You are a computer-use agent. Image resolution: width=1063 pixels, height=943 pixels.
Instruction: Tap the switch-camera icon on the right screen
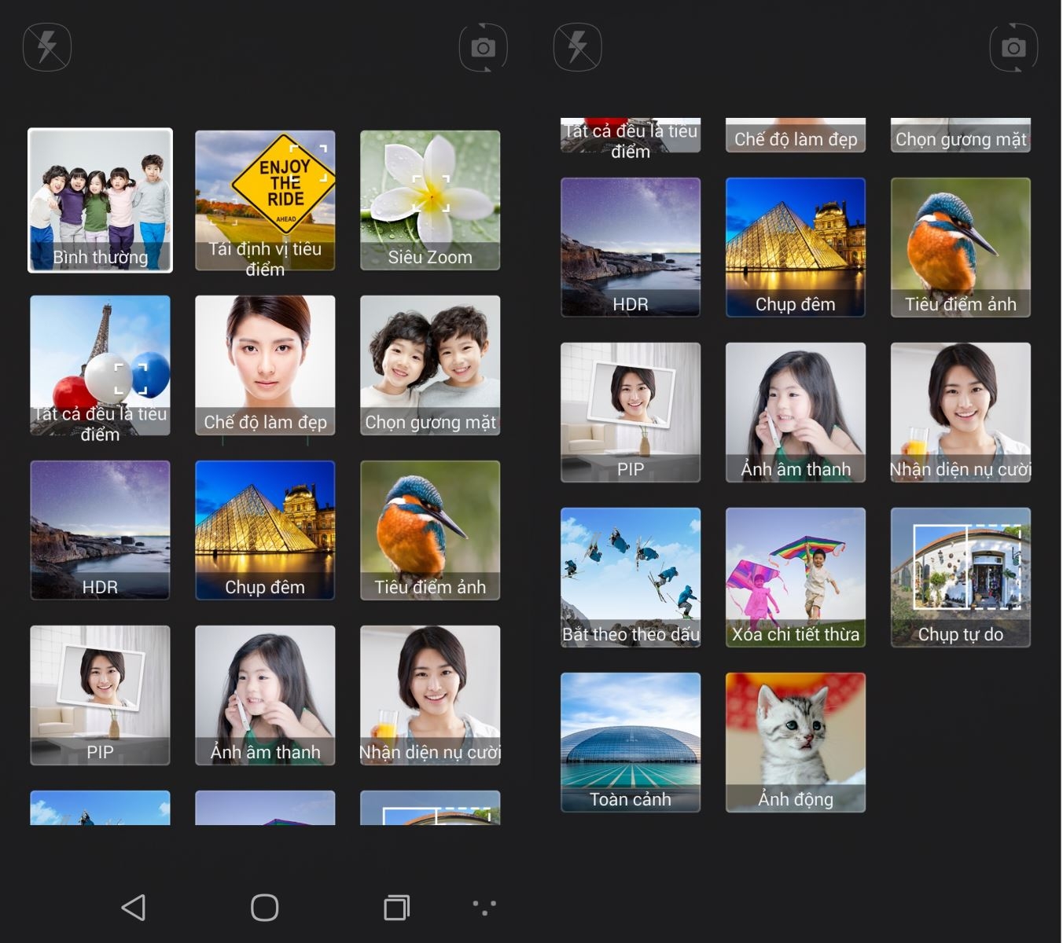point(1013,47)
